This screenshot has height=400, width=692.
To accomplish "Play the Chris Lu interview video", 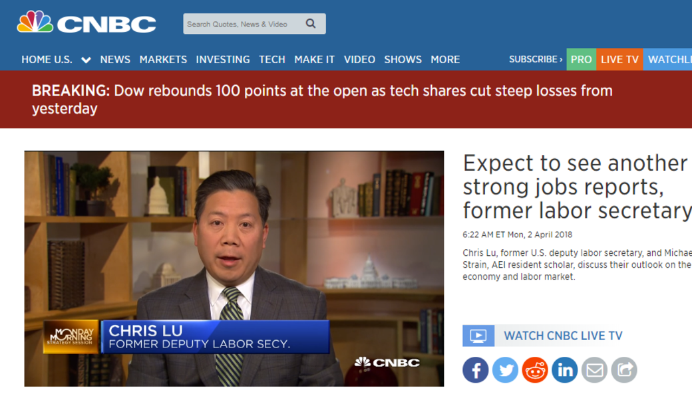I will [234, 268].
